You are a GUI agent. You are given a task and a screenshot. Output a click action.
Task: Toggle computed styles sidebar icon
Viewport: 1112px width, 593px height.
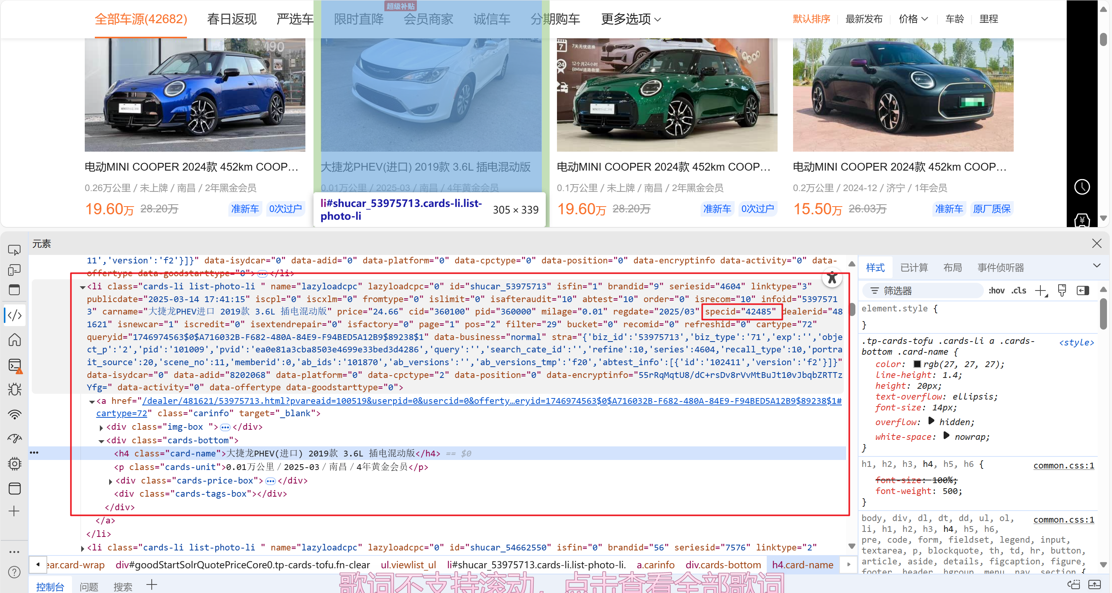[1083, 291]
